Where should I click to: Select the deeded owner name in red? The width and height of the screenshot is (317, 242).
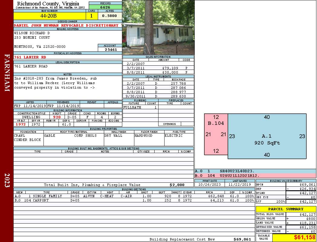[66, 25]
